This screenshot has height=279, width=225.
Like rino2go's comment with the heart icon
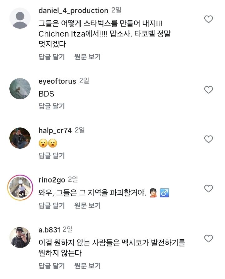tap(208, 188)
